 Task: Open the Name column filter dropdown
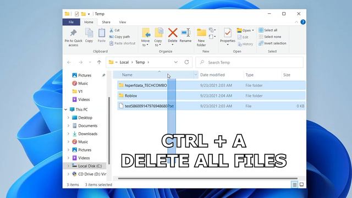click(x=196, y=75)
